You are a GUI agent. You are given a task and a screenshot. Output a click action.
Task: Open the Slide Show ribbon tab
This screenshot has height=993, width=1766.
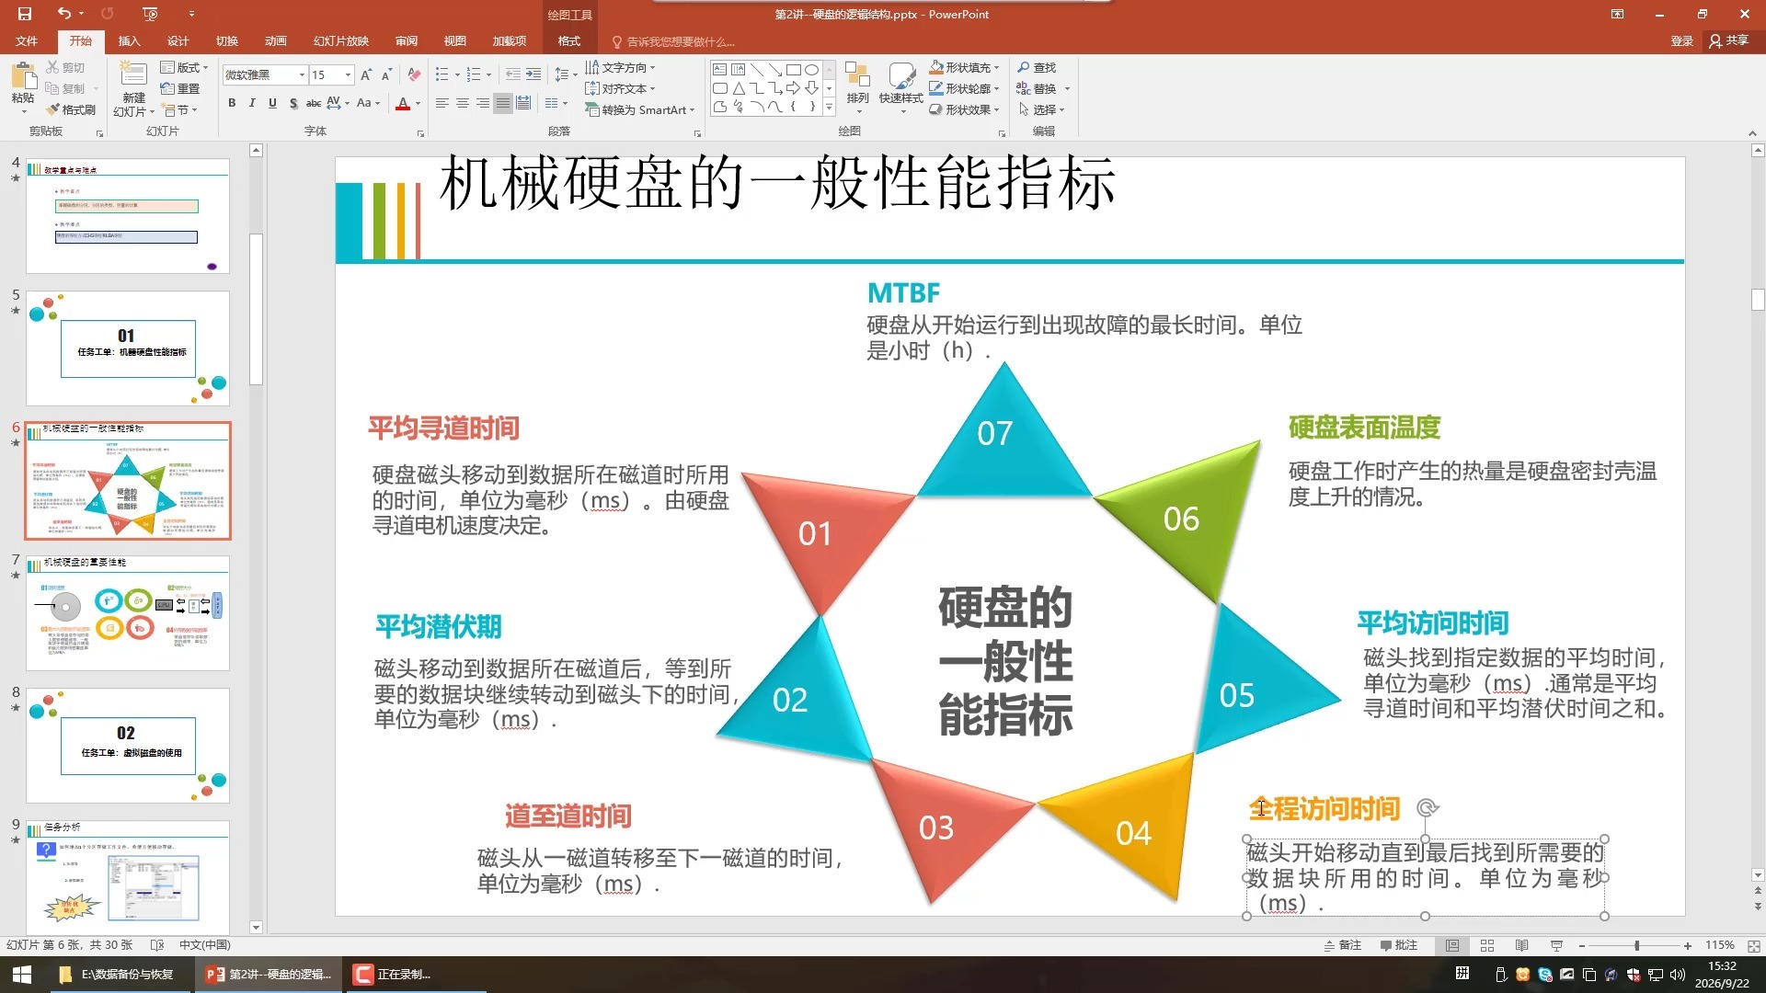[341, 41]
